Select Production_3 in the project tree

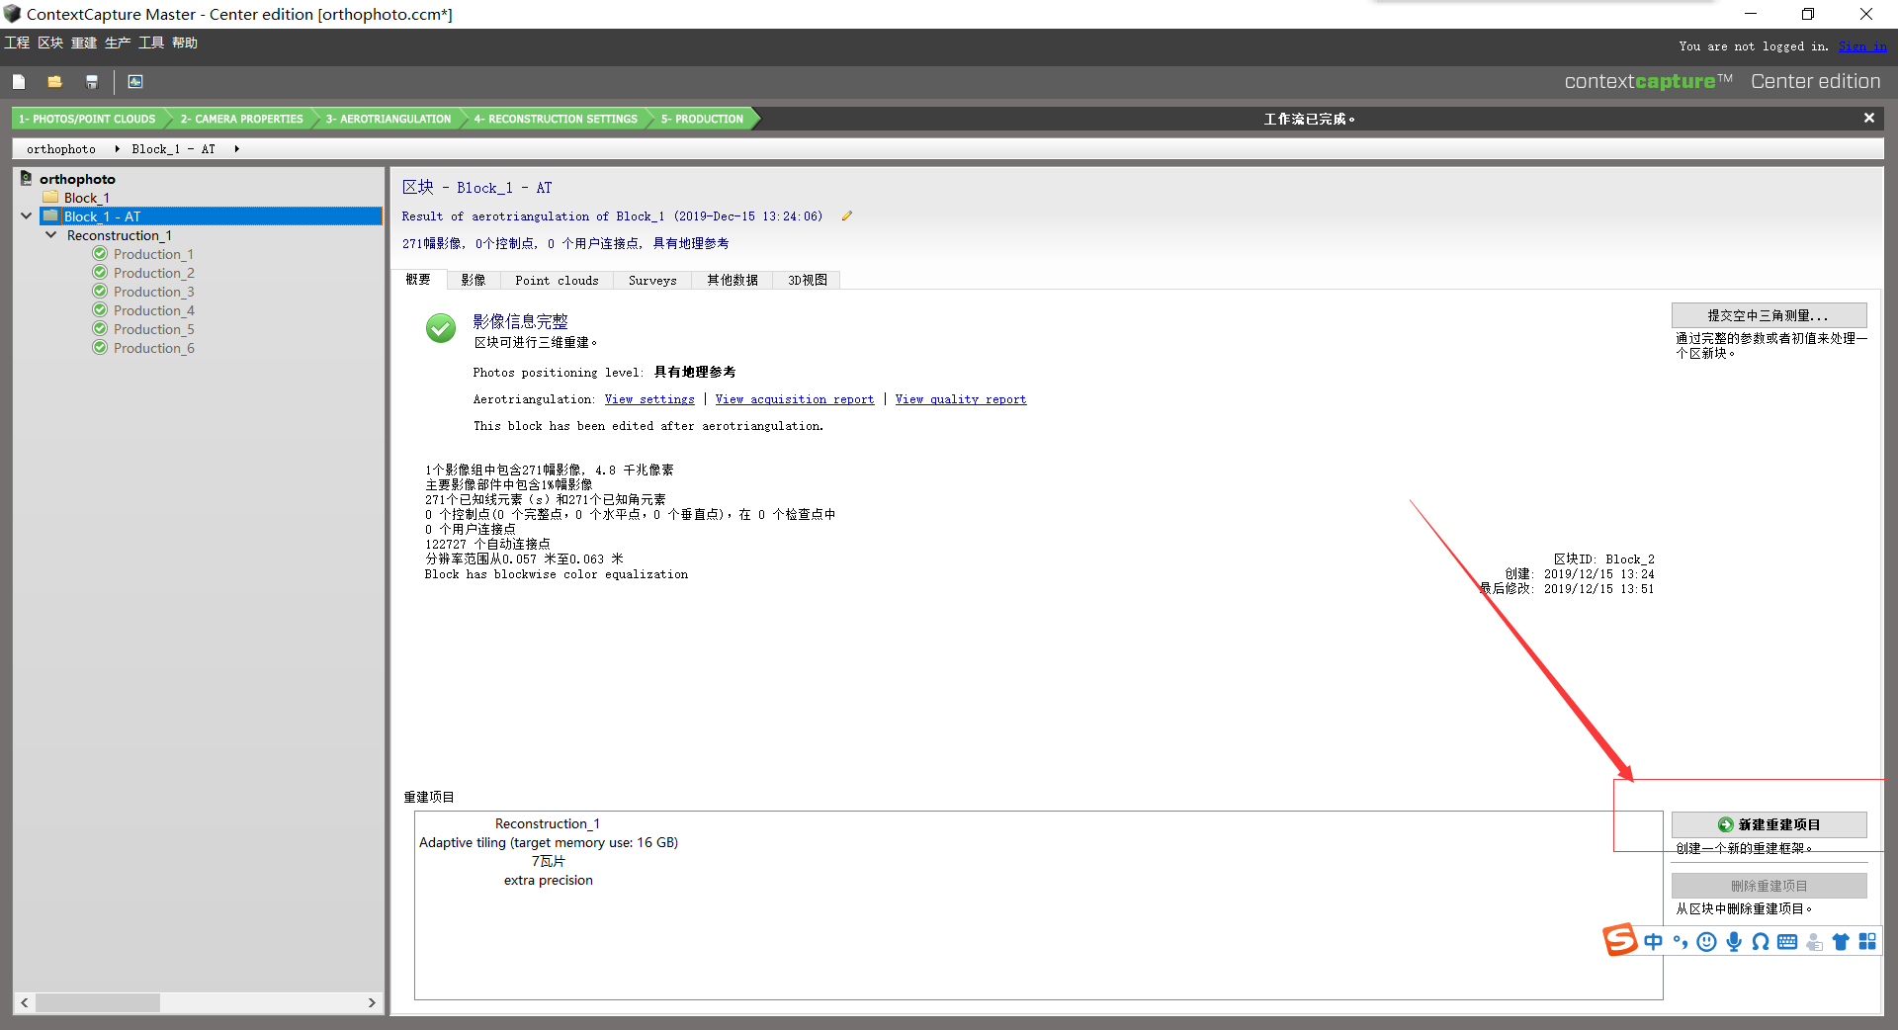click(153, 292)
